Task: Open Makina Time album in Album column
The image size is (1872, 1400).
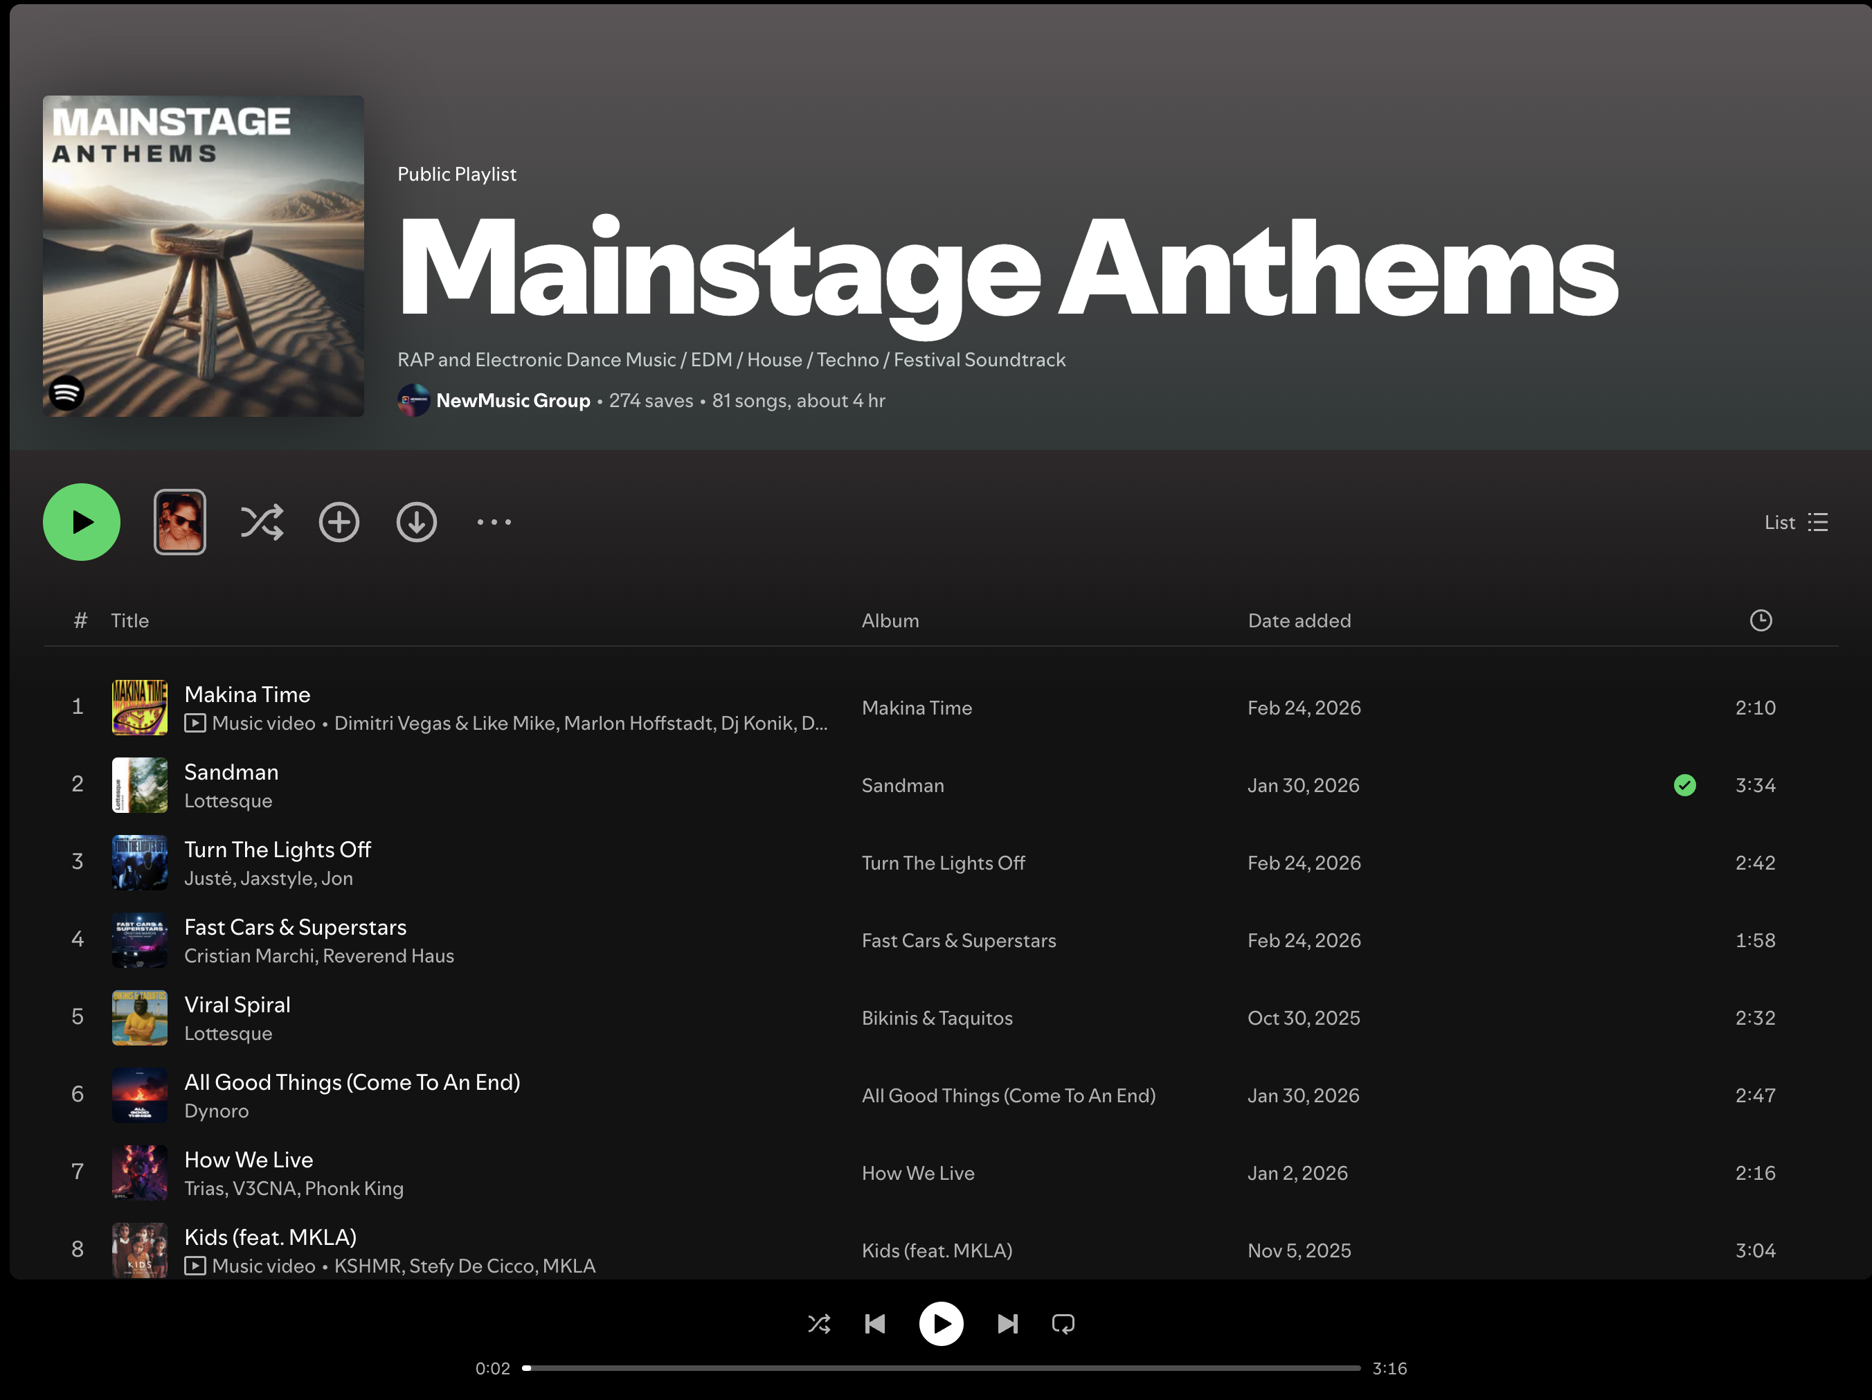Action: click(917, 708)
